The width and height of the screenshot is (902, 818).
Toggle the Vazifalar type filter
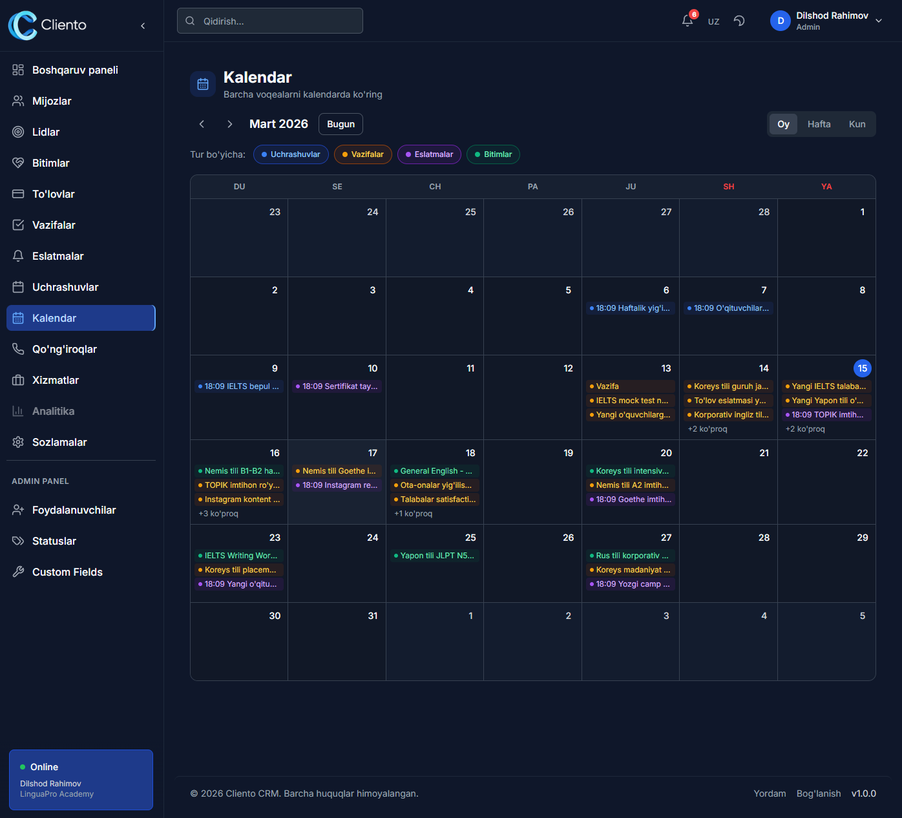pyautogui.click(x=362, y=154)
